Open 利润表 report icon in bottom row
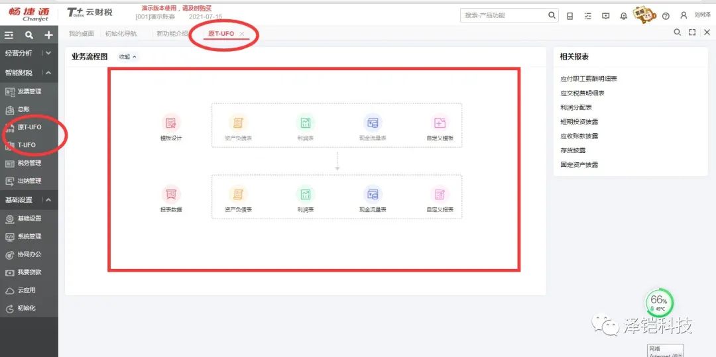716x357 pixels. 306,194
